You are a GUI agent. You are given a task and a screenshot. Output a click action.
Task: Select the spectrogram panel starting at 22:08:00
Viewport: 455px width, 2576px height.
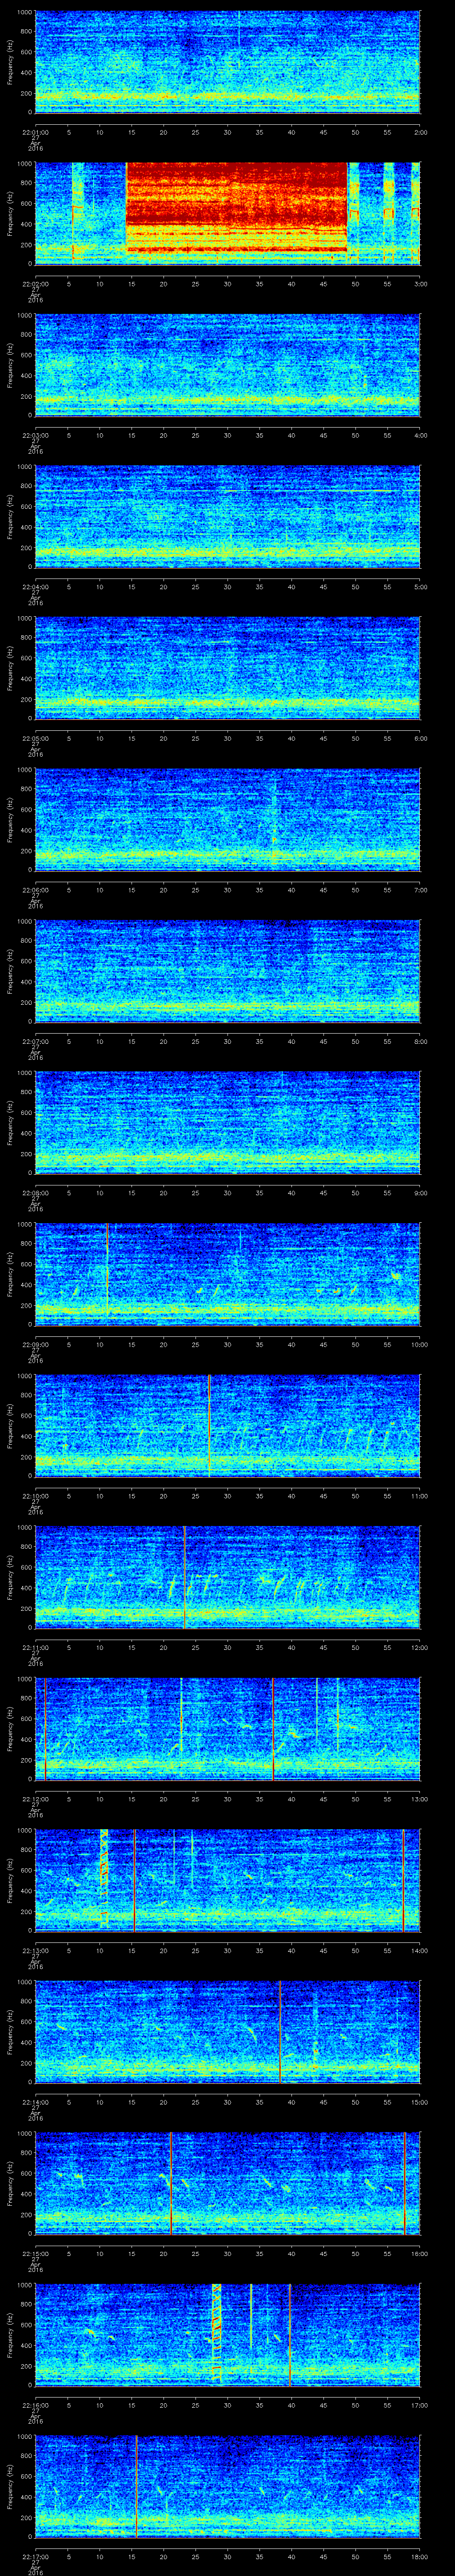(228, 1122)
